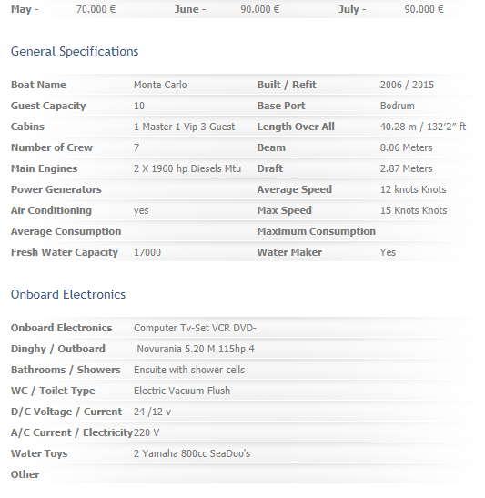Click the Onboard Electronics section heading
Screen dimensions: 485x498
(68, 294)
